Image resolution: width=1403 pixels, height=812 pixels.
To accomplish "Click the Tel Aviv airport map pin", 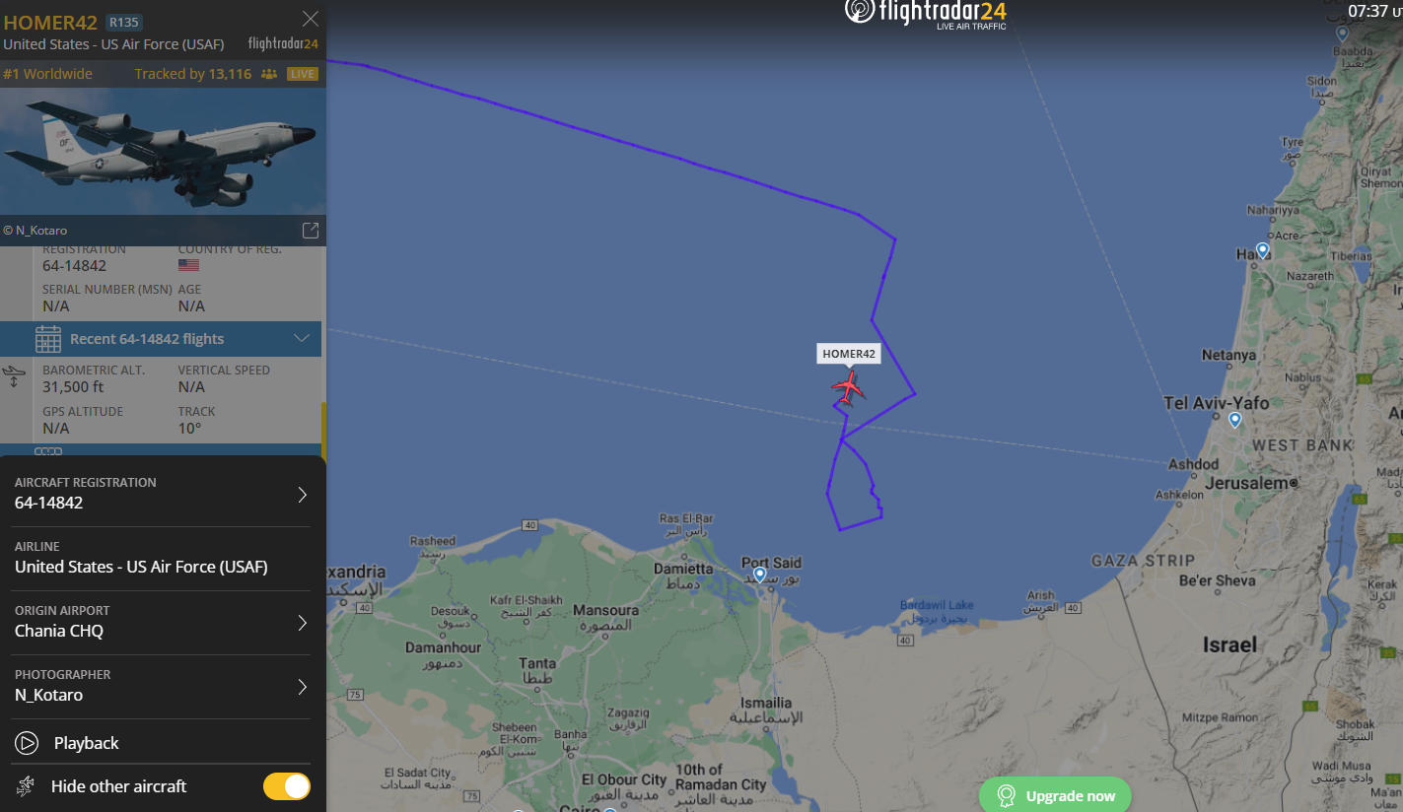I will pyautogui.click(x=1234, y=421).
